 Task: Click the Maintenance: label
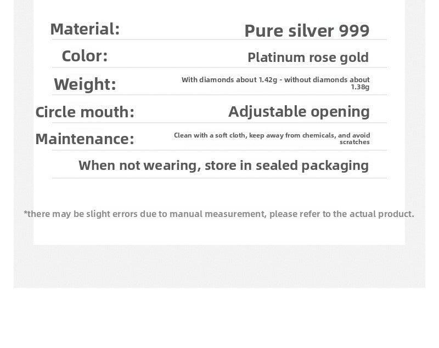(x=85, y=139)
